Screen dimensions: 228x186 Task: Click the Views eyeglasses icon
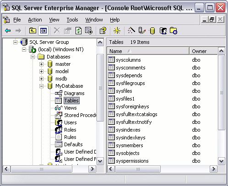point(59,108)
